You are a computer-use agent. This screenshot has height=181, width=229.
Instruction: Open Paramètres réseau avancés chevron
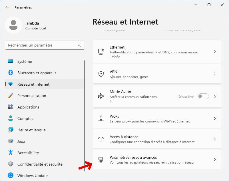click(215, 160)
